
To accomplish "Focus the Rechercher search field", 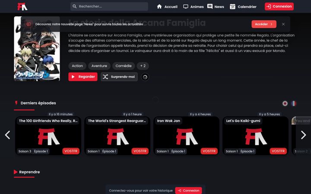I will (x=109, y=6).
